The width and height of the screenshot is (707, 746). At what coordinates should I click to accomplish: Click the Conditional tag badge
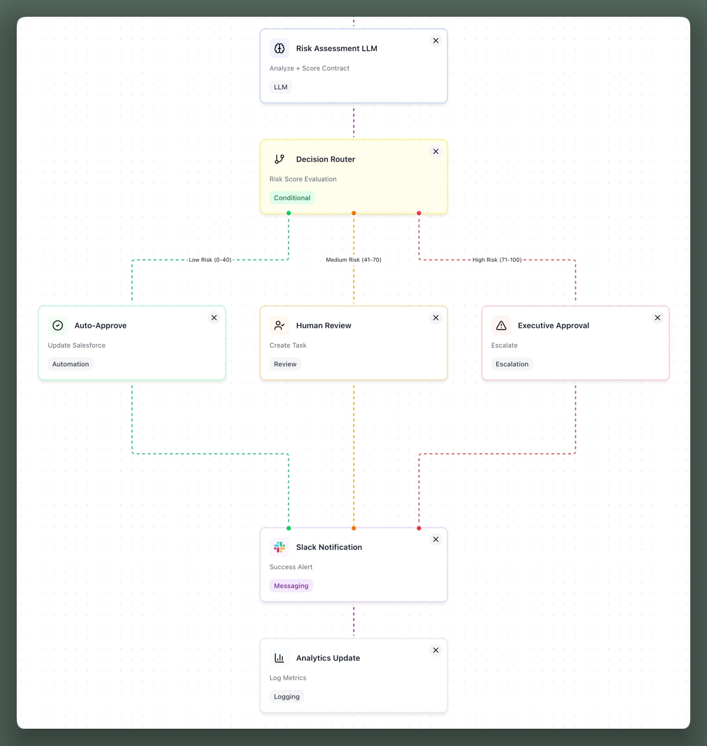292,198
